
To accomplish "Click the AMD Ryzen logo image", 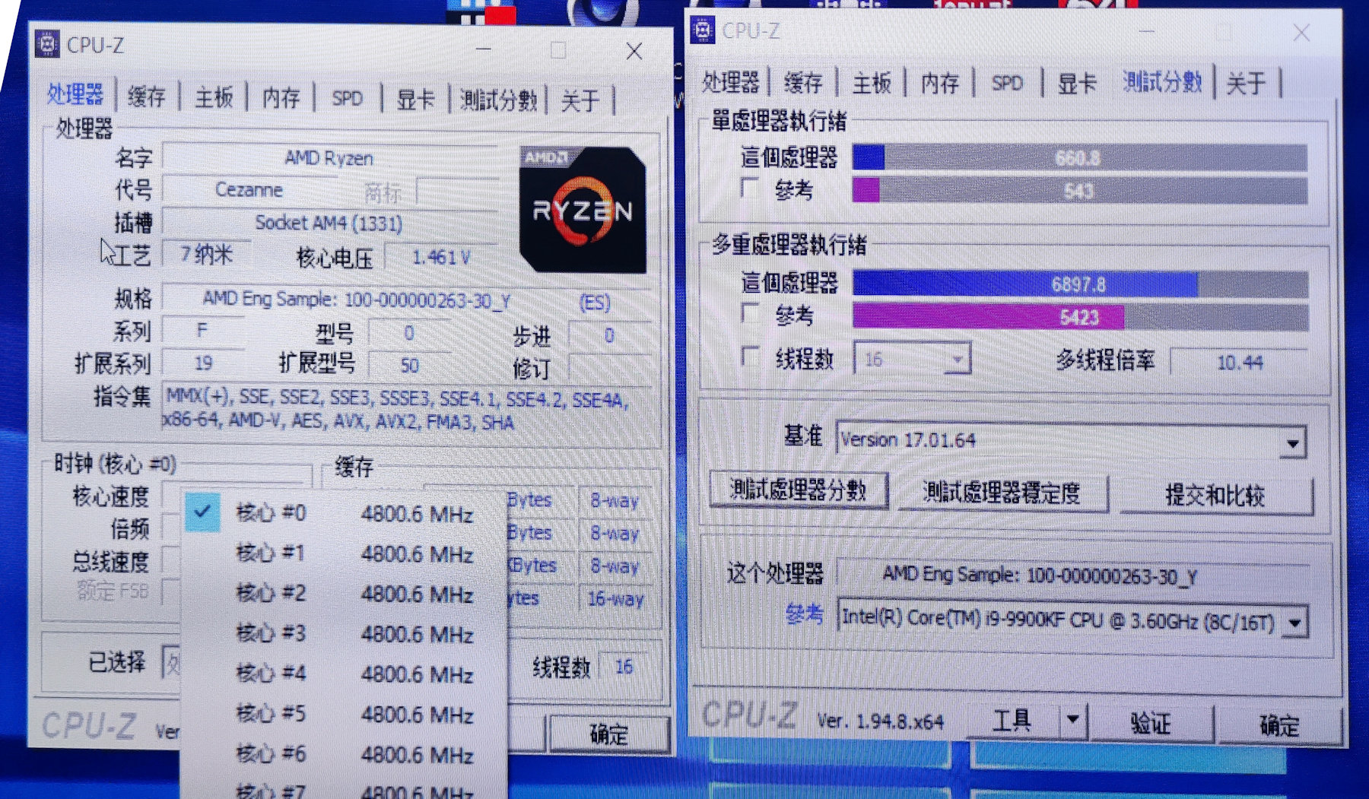I will pos(583,210).
